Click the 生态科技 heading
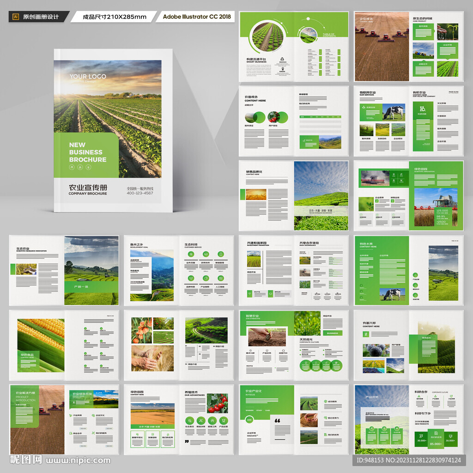This screenshot has height=473, width=473. 191,244
